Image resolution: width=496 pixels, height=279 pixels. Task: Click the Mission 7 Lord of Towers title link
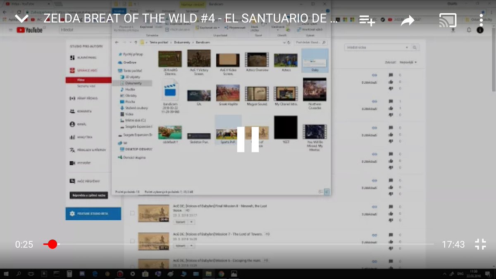[217, 234]
